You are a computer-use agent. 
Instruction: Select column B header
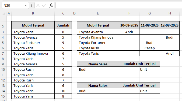(33, 13)
